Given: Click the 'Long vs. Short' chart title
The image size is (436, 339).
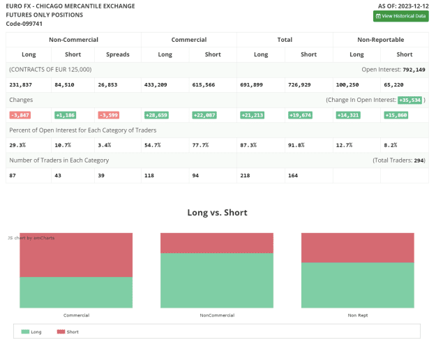Looking at the screenshot, I should pyautogui.click(x=217, y=213).
